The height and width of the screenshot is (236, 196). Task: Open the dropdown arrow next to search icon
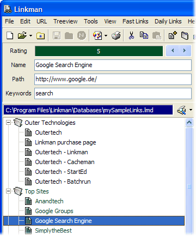[x=191, y=110]
